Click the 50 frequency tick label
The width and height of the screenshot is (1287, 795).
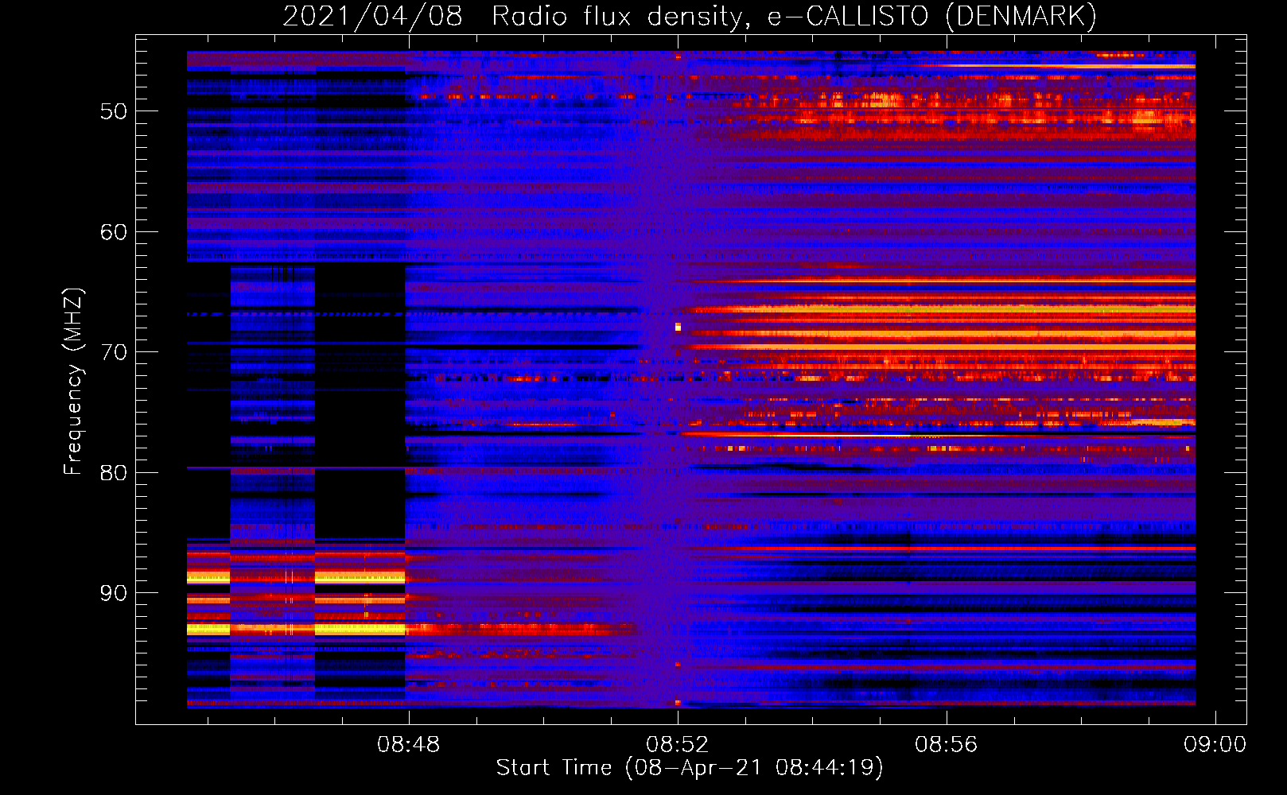tap(114, 111)
